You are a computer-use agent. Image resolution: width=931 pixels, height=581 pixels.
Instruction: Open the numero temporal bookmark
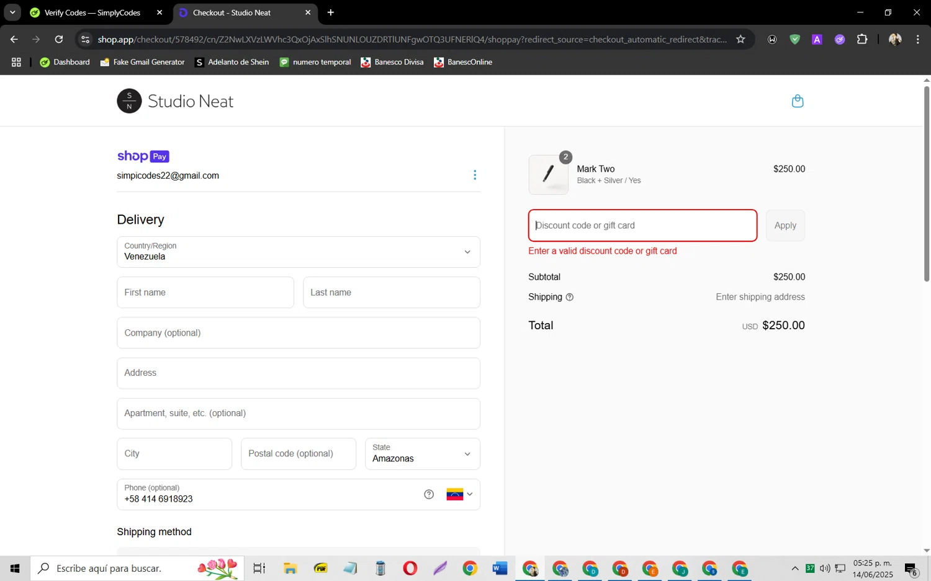pos(315,62)
